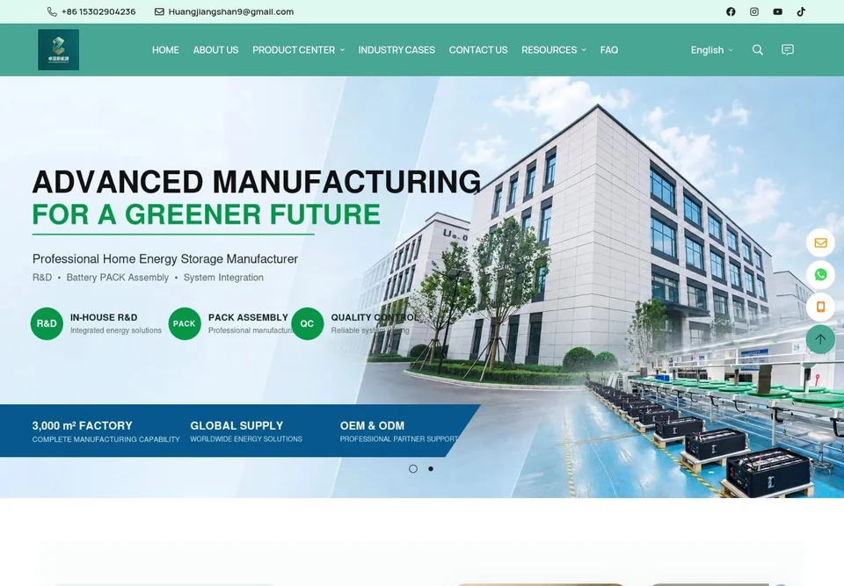Click the 'OEM & ODM' banner text
The width and height of the screenshot is (844, 586).
click(x=372, y=425)
